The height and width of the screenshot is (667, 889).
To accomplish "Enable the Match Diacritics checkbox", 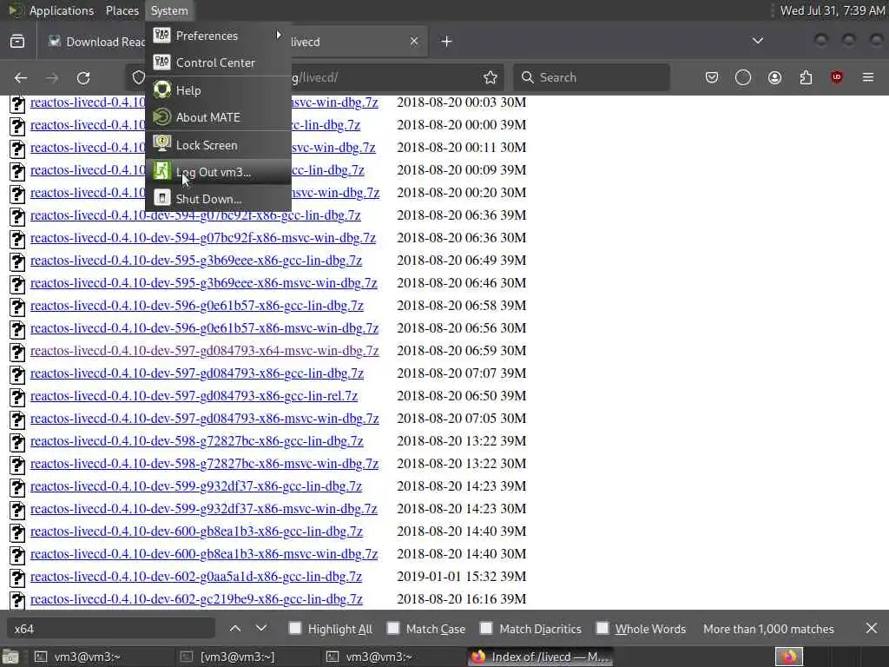I will pos(486,629).
